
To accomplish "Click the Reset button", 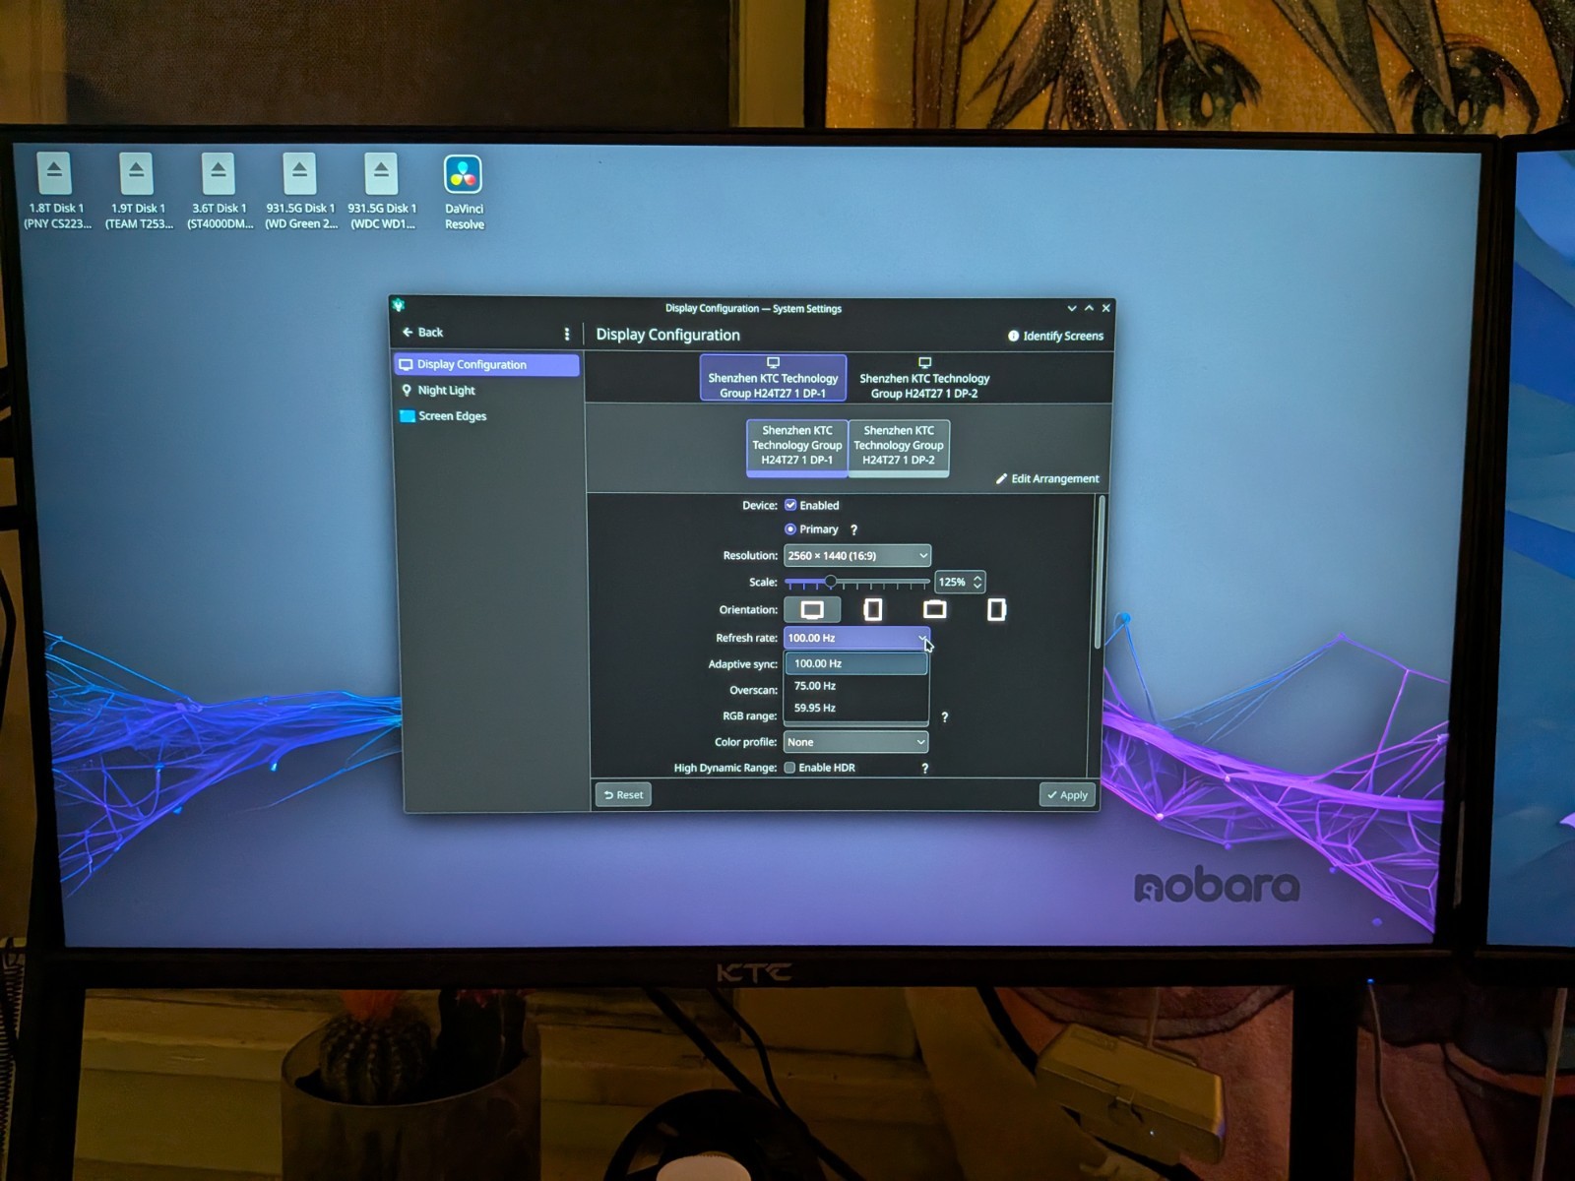I will point(623,794).
